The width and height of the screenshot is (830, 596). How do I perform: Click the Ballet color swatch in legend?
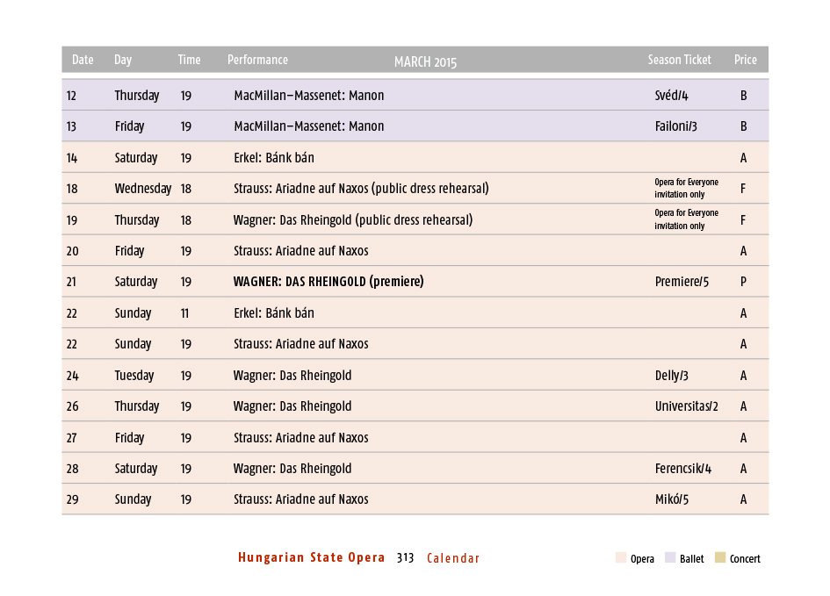click(x=669, y=558)
